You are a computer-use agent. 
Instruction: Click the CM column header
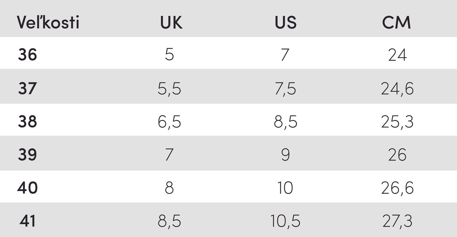(x=397, y=23)
